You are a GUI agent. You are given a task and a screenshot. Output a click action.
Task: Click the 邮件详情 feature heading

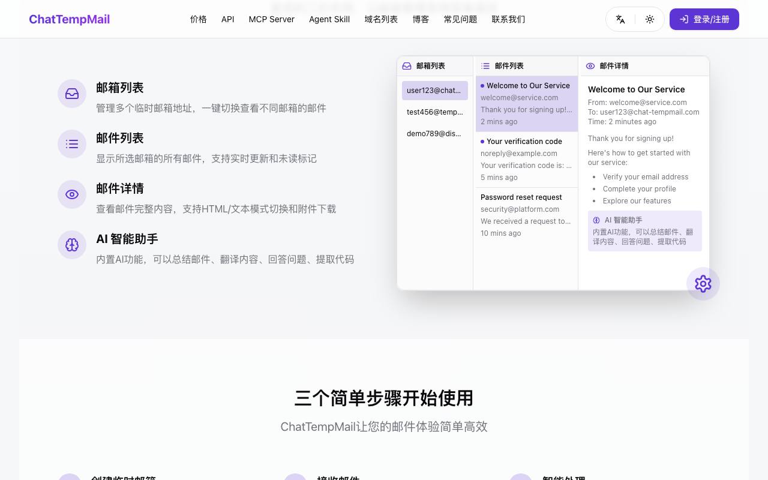[120, 188]
